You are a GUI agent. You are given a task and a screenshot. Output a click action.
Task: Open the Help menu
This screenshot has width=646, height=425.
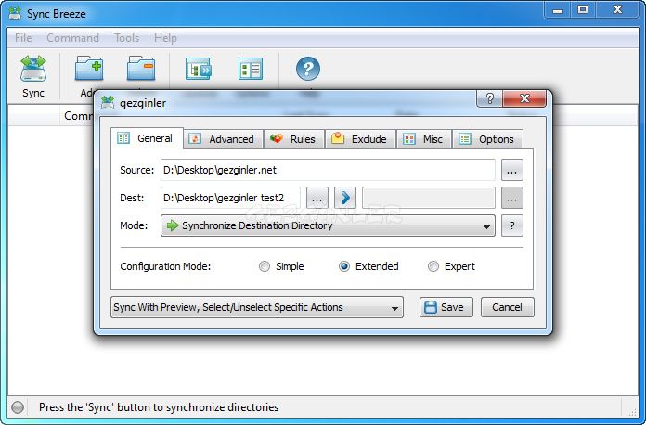[x=165, y=38]
